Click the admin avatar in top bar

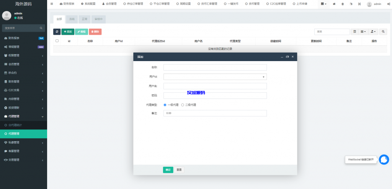click(x=369, y=4)
